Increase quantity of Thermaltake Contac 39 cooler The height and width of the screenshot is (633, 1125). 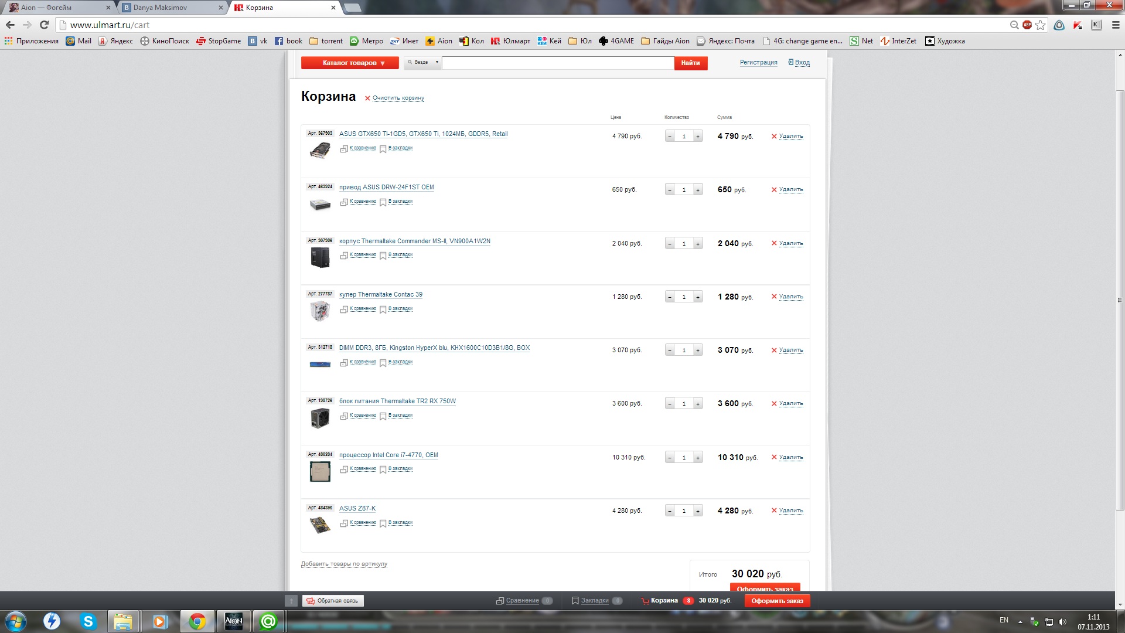click(697, 297)
